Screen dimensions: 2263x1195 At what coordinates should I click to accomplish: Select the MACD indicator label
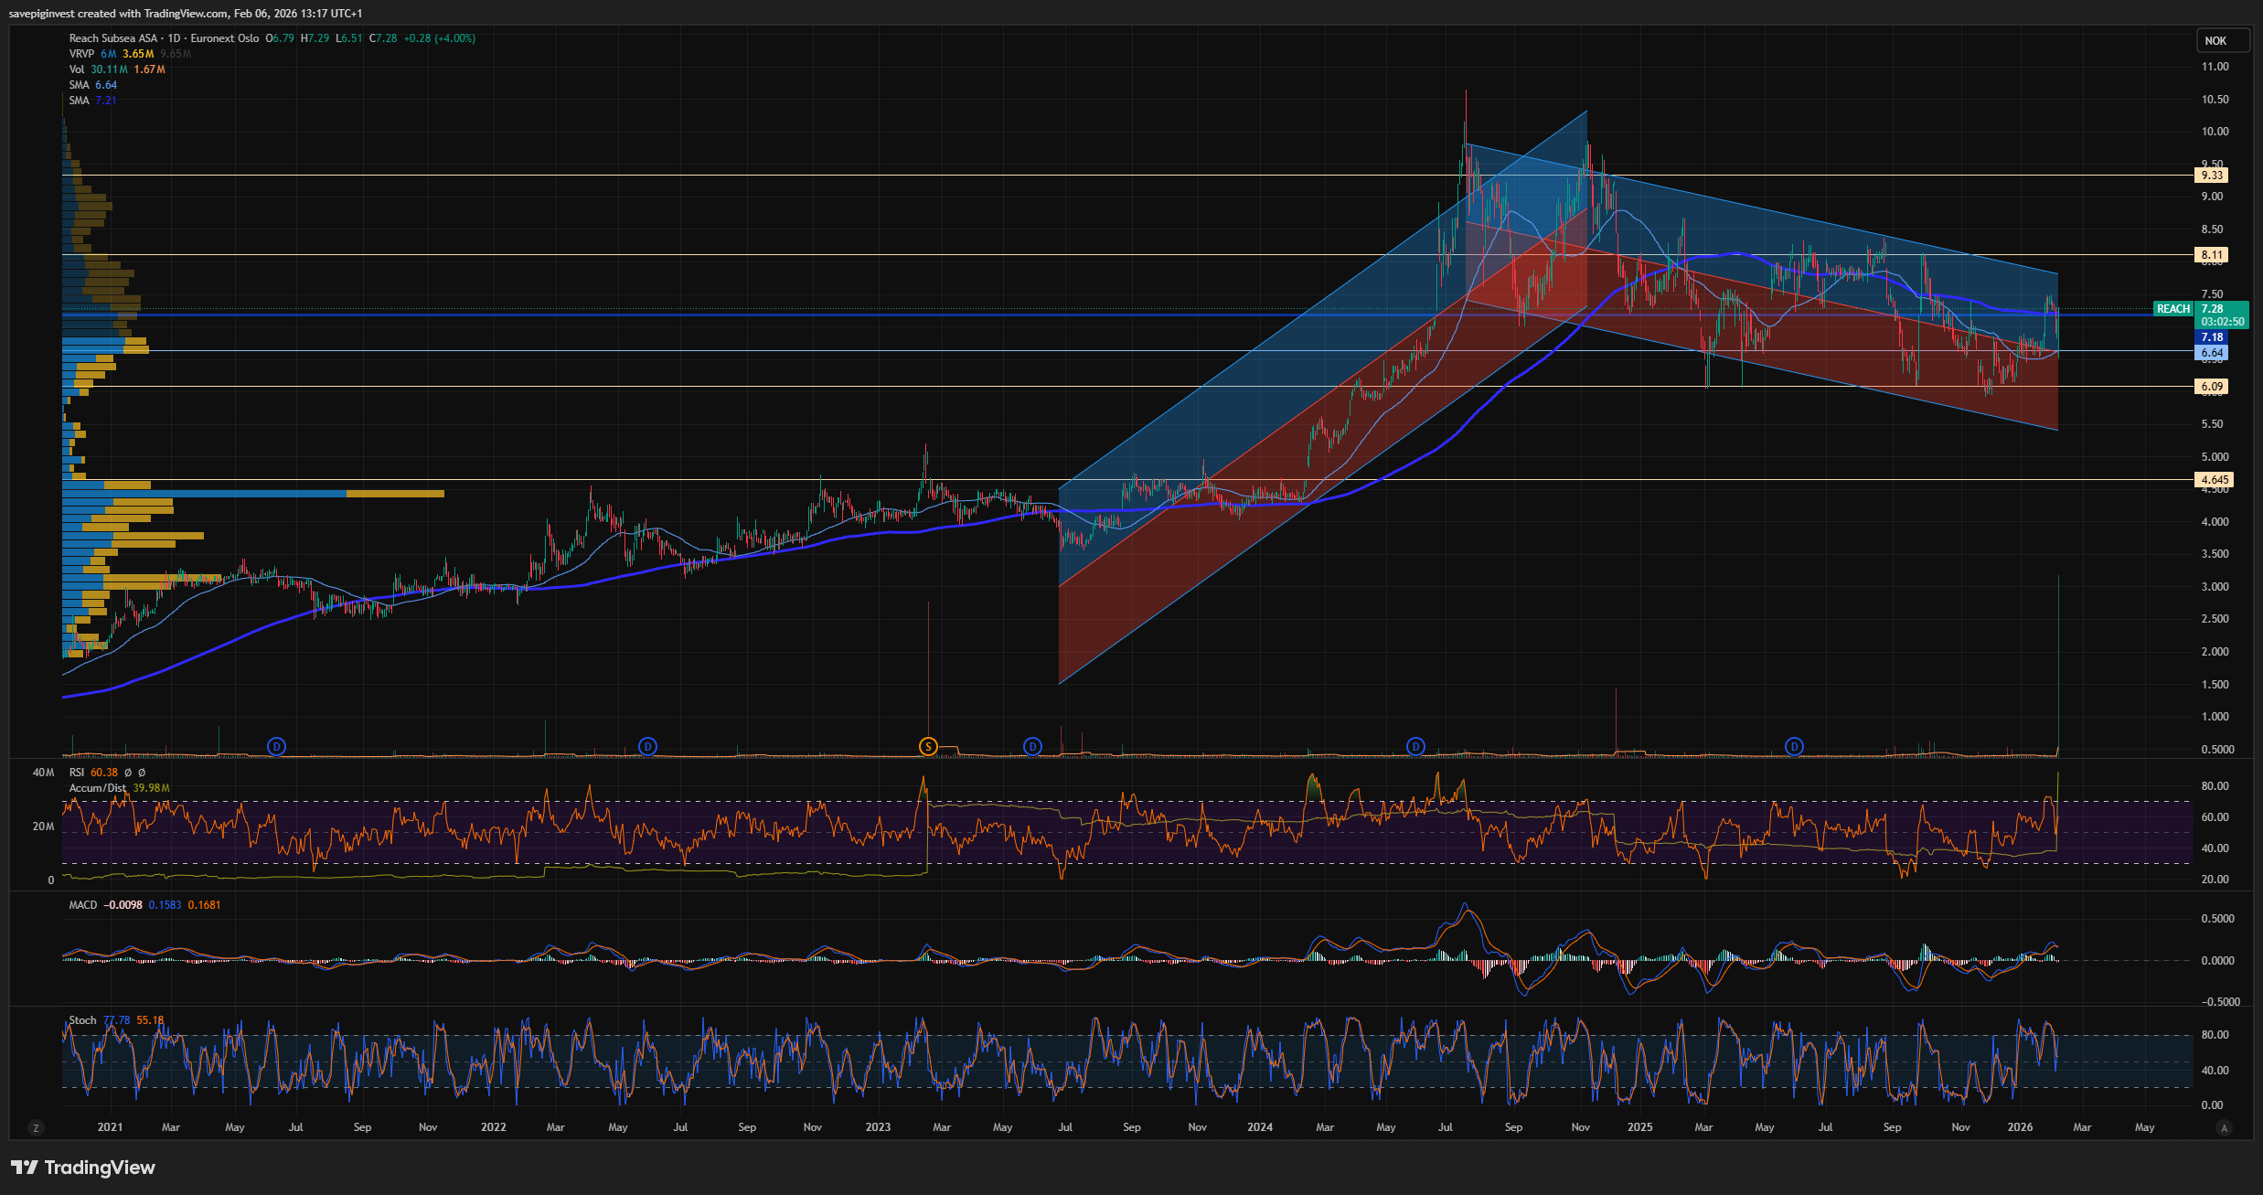(82, 905)
